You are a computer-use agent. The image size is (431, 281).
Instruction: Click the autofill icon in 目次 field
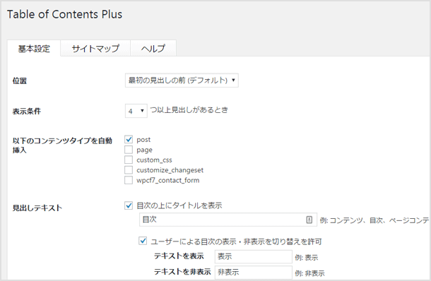[309, 220]
